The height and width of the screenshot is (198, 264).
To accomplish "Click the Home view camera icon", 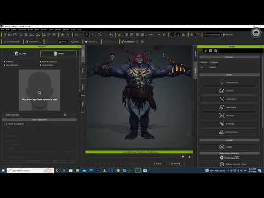I will [119, 35].
